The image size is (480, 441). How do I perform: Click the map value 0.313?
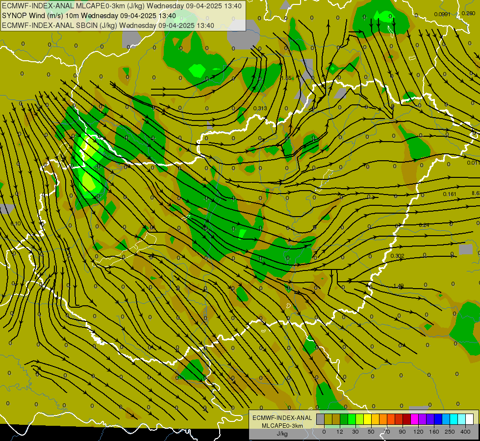pyautogui.click(x=260, y=108)
